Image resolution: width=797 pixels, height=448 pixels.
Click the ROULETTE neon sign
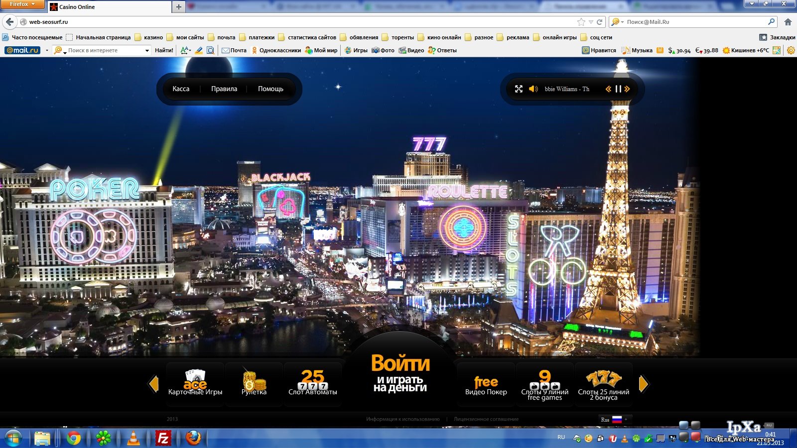coord(468,192)
